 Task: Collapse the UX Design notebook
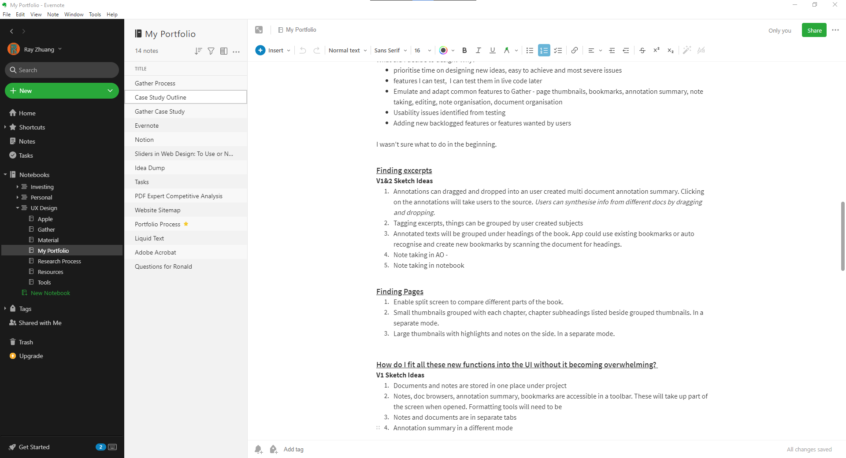pyautogui.click(x=18, y=207)
